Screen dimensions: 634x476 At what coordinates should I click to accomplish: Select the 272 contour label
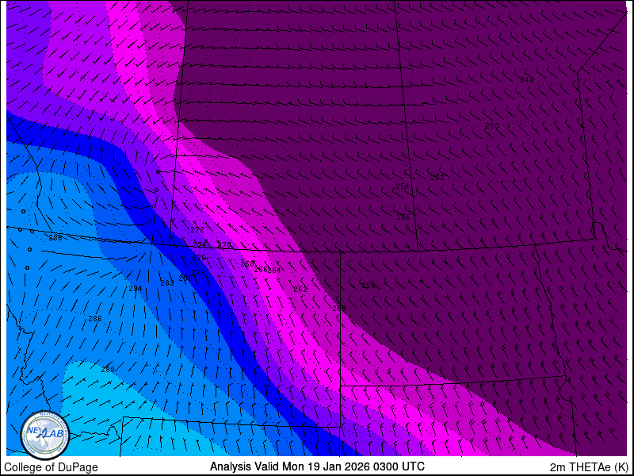coord(197,229)
